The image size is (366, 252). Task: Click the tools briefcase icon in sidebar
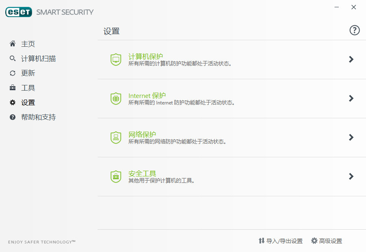tap(13, 88)
